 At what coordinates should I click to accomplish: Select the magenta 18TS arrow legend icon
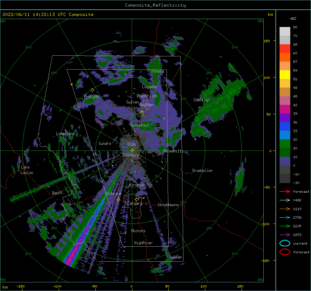285,235
